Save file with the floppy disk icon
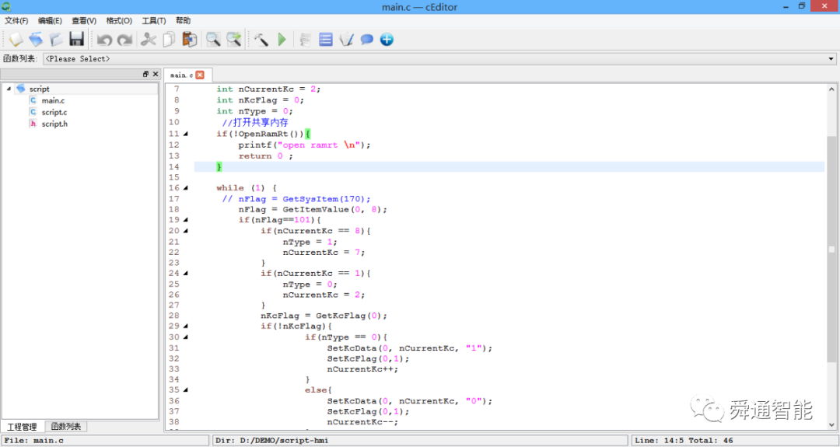This screenshot has height=447, width=840. click(76, 39)
